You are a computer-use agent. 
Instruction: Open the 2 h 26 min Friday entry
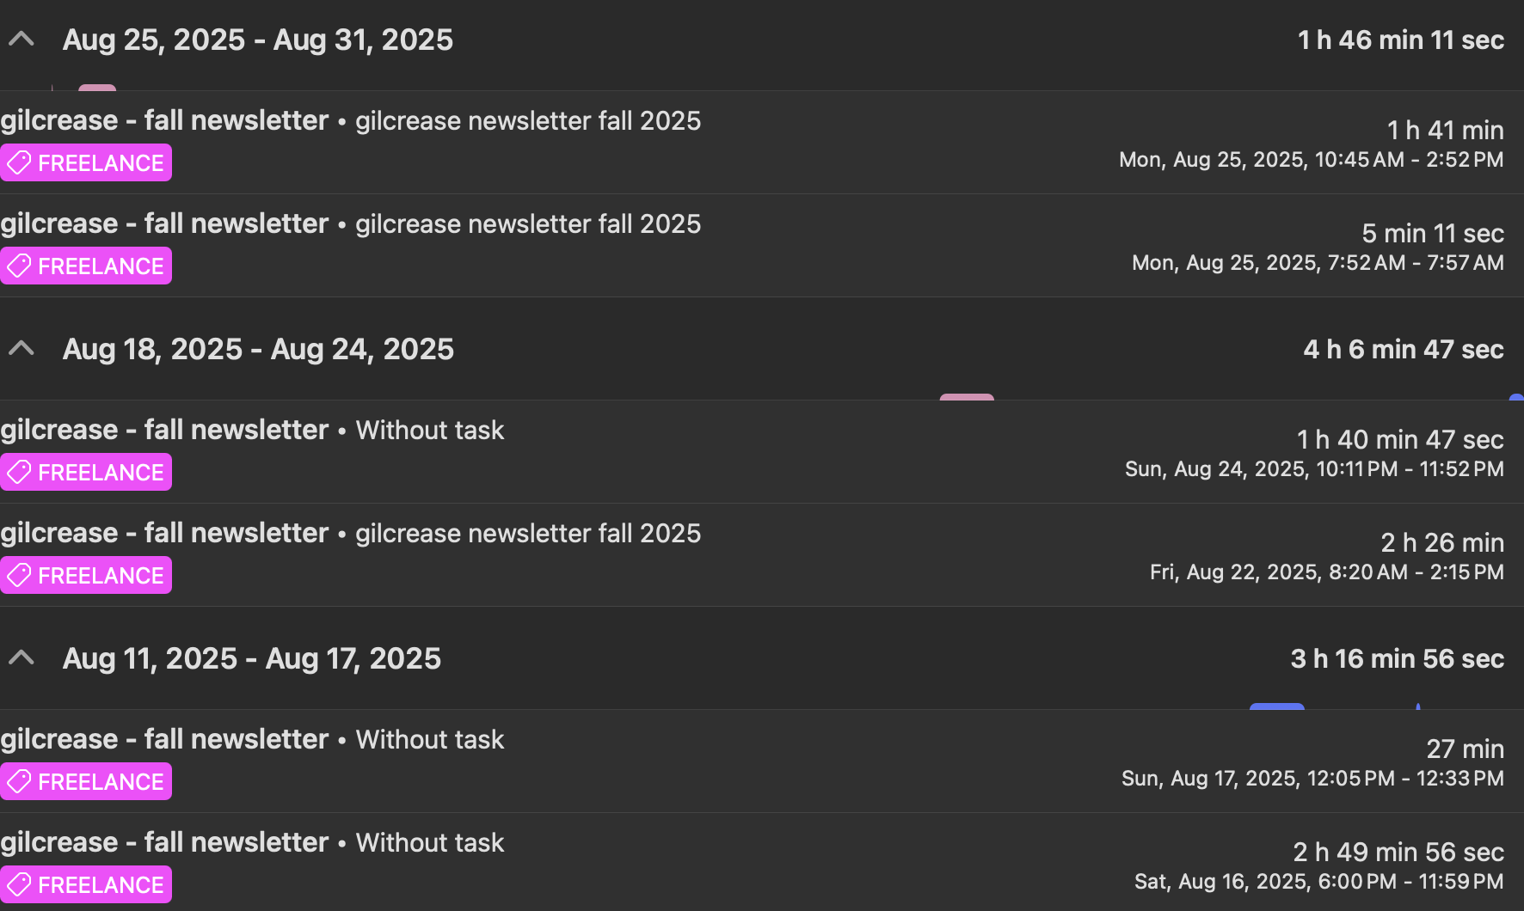762,555
